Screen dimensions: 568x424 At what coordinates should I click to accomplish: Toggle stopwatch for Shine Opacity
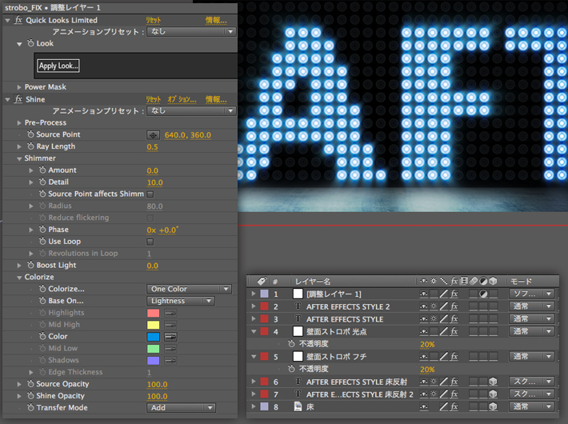(30, 396)
